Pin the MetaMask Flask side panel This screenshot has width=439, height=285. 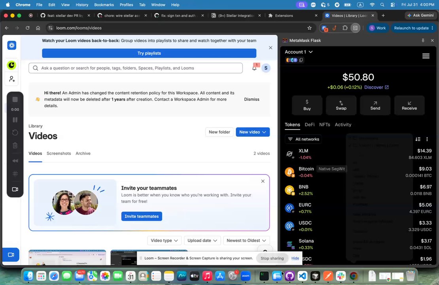click(x=423, y=40)
